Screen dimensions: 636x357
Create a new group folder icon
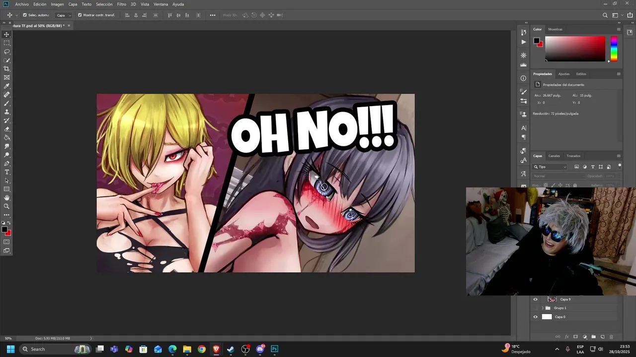tap(593, 337)
